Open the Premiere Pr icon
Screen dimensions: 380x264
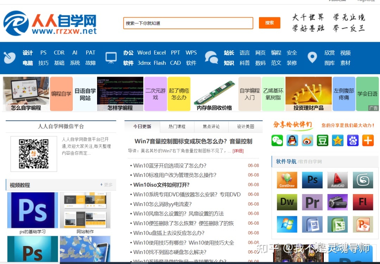[312, 202]
